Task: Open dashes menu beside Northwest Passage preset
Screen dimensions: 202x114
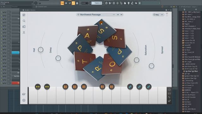Action: click(114, 15)
